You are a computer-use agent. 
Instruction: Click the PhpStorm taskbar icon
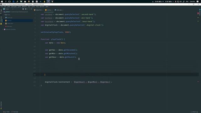(x=48, y=2)
